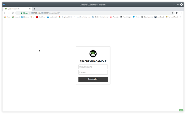This screenshot has height=114, width=186.
Task: Open the Nextcloud bookmark
Action: pos(40,17)
